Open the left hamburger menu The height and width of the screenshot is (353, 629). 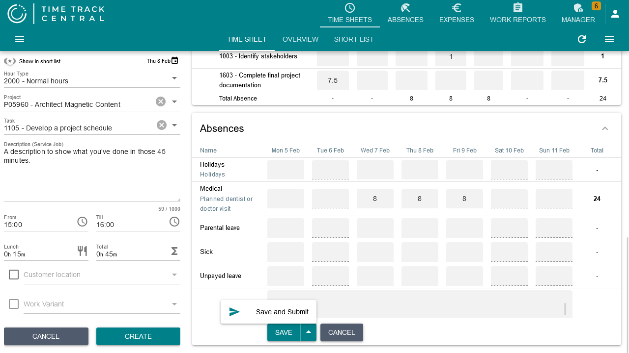pos(20,39)
